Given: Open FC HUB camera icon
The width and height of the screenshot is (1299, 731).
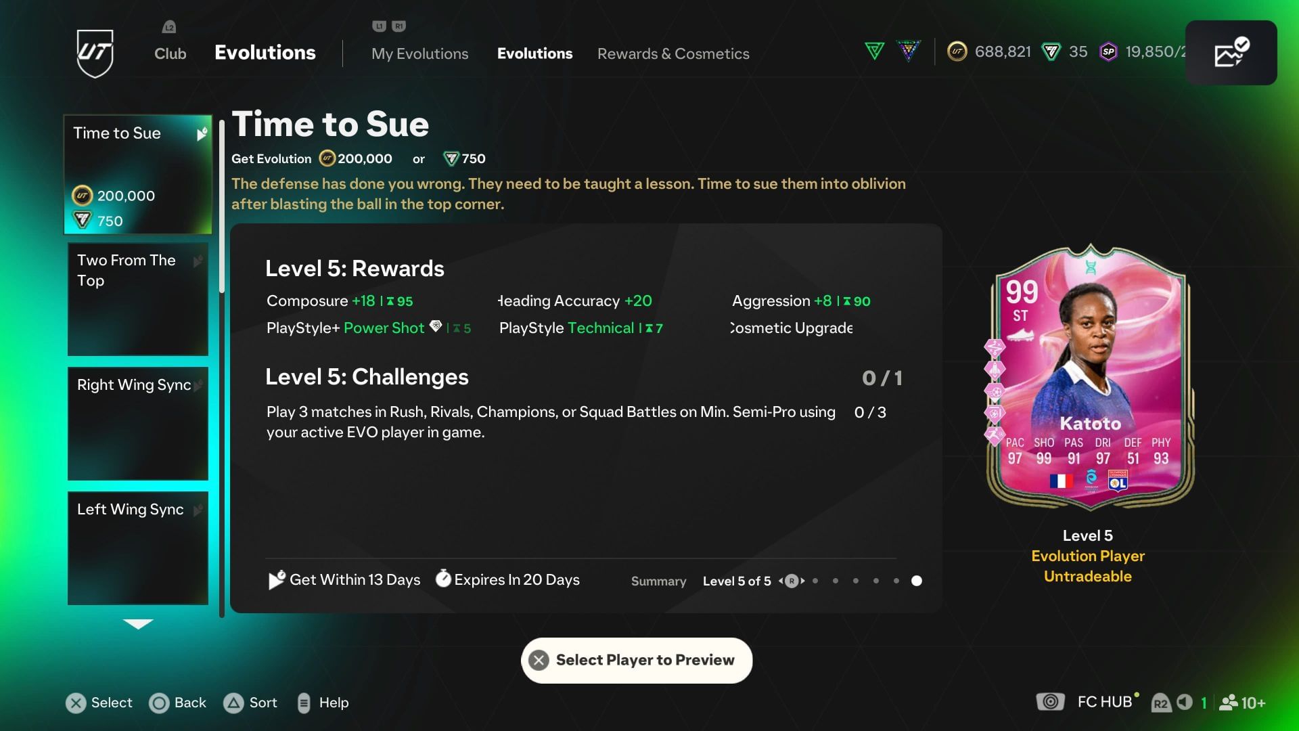Looking at the screenshot, I should [x=1050, y=702].
